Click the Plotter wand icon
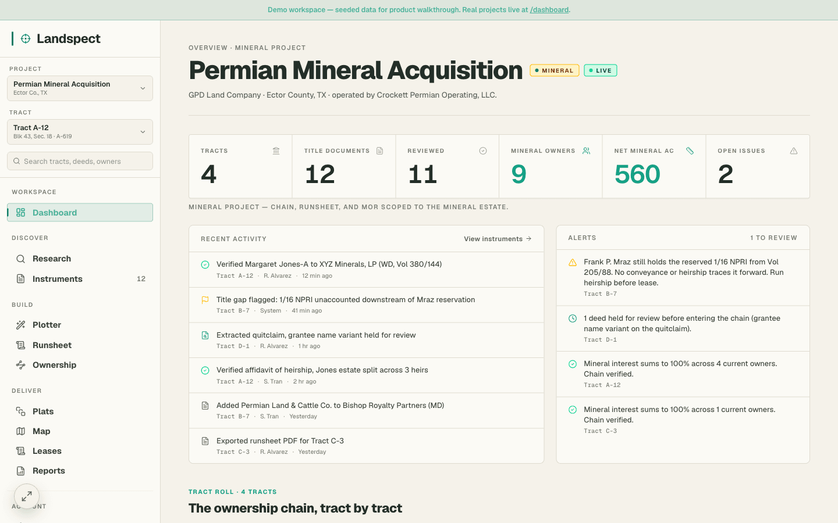 pyautogui.click(x=21, y=325)
